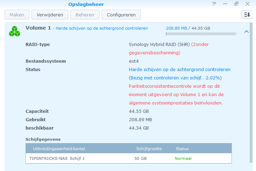Click the 'Aantal' column header
The height and width of the screenshot is (171, 256).
coord(79,149)
